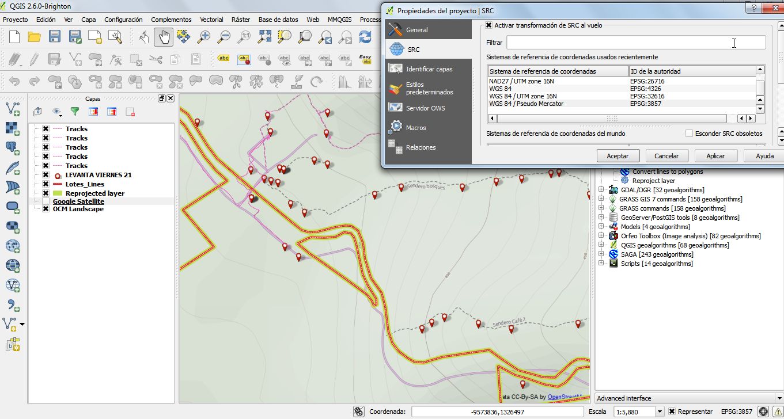Expand the Scripts group
This screenshot has height=419, width=784.
point(601,264)
